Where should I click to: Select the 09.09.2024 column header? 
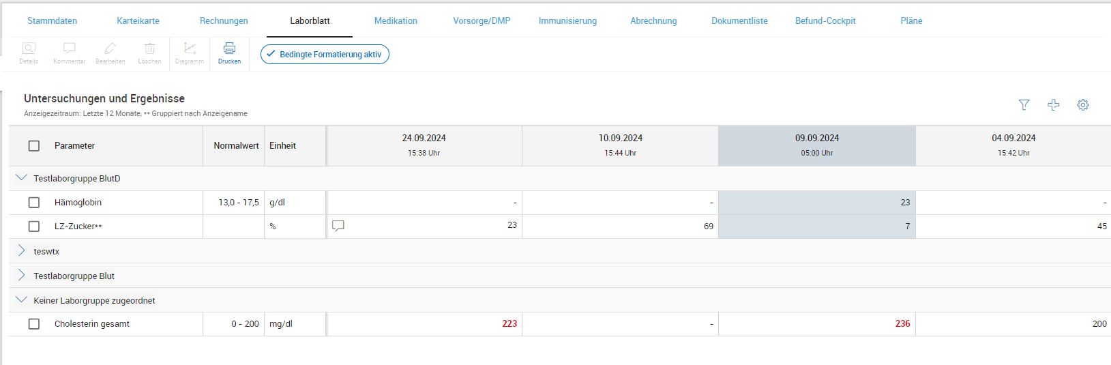click(x=816, y=145)
